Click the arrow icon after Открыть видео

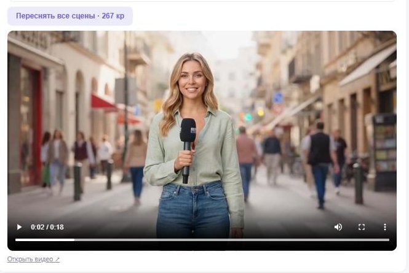pyautogui.click(x=57, y=260)
